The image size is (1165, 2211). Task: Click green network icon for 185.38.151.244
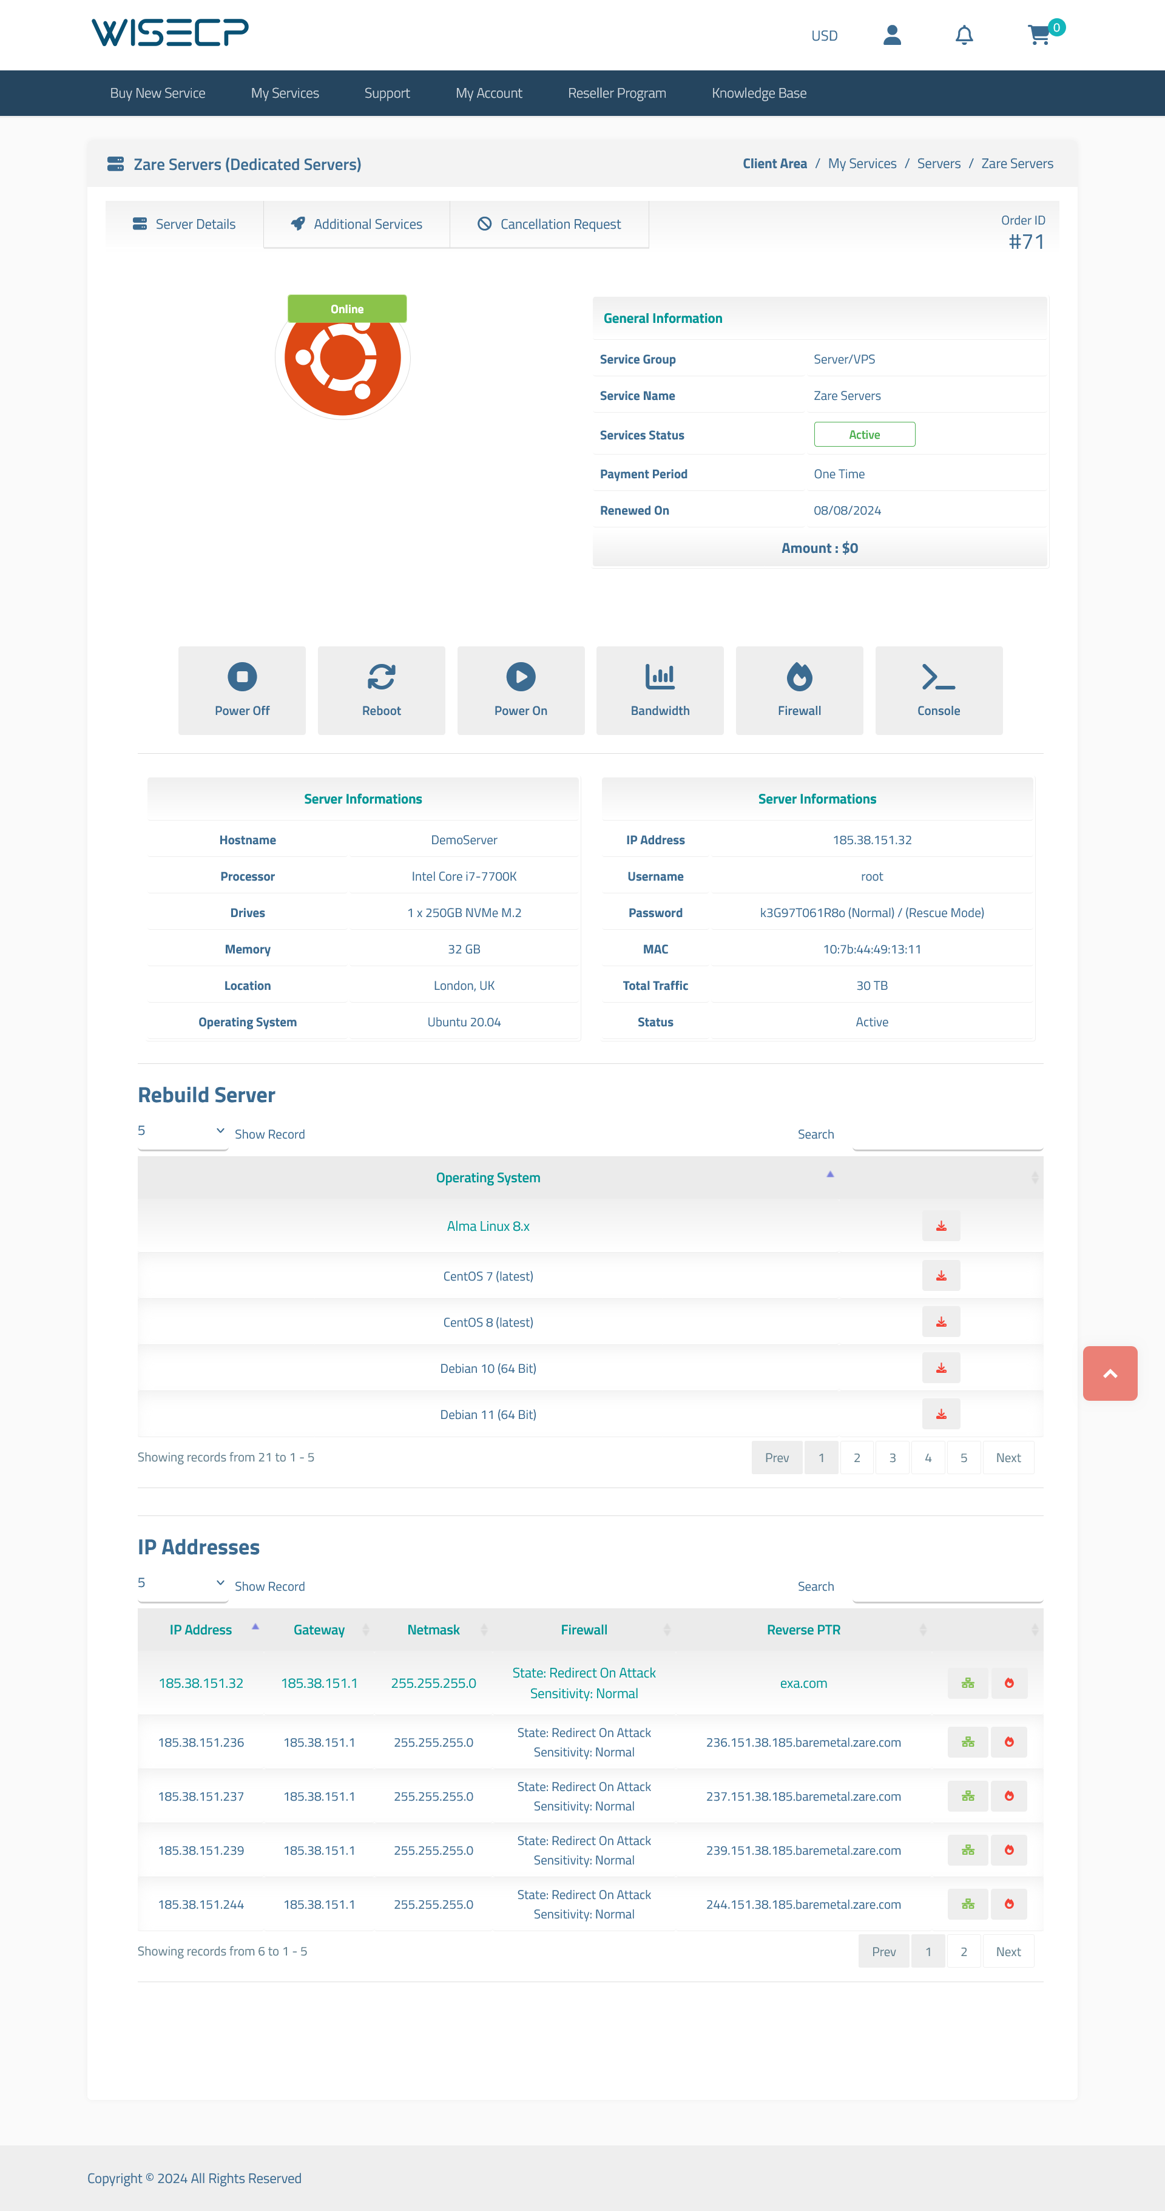coord(968,1905)
